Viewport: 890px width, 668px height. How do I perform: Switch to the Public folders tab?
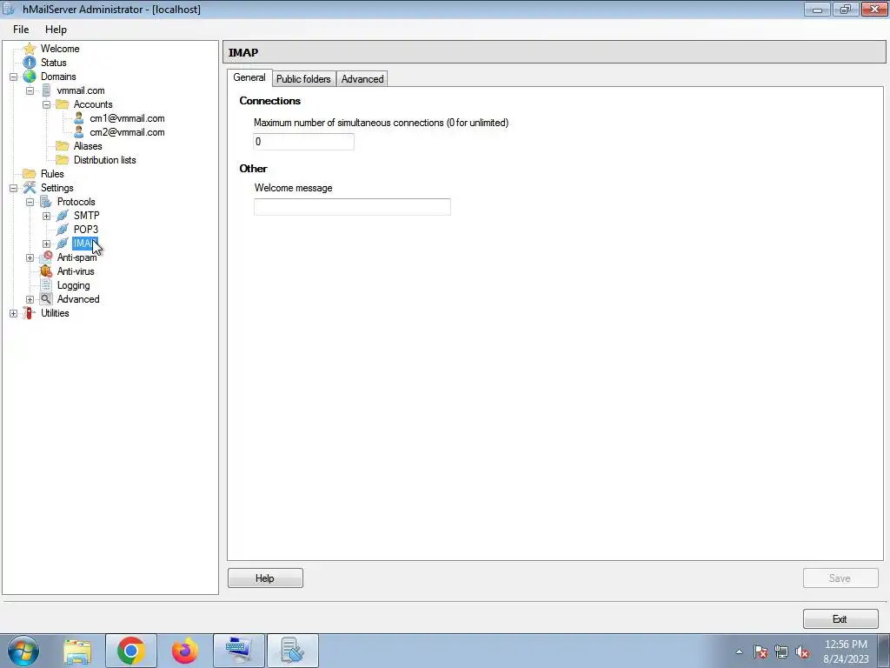coord(303,79)
